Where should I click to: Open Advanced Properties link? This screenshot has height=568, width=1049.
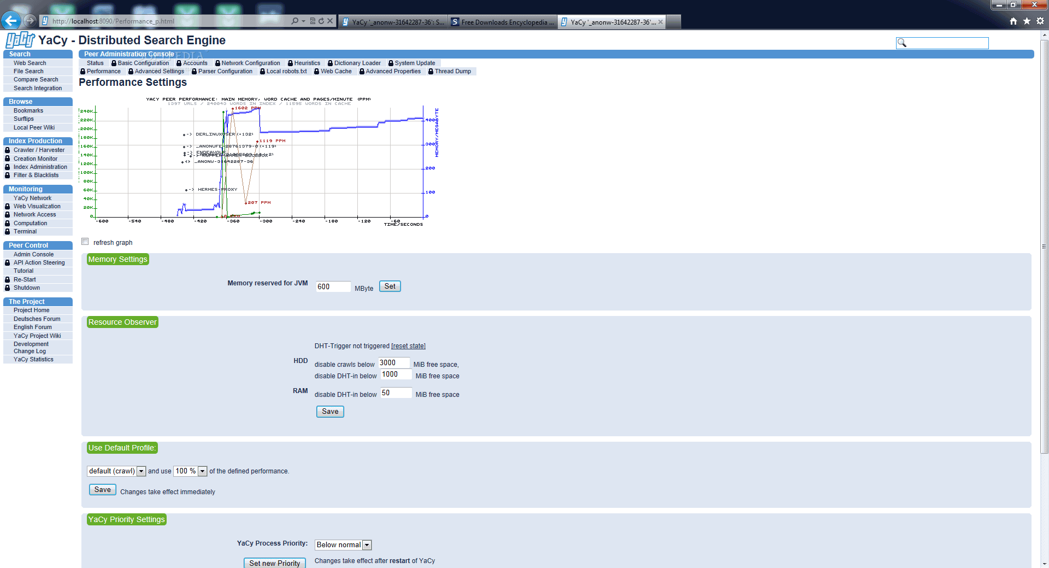393,71
